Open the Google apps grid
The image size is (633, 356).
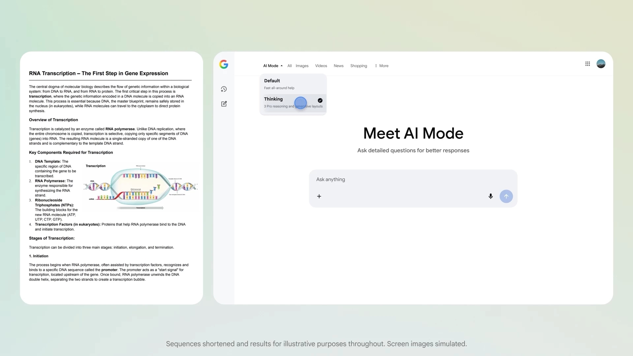pyautogui.click(x=587, y=64)
